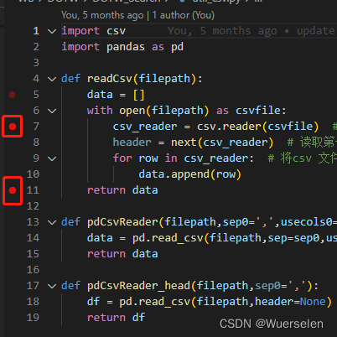Image resolution: width=337 pixels, height=337 pixels.
Task: Click 'for row in csv_reader:' on line 9
Action: pos(184,158)
